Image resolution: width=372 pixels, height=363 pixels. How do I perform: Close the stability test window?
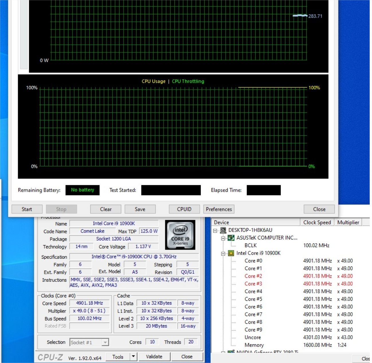tap(319, 209)
